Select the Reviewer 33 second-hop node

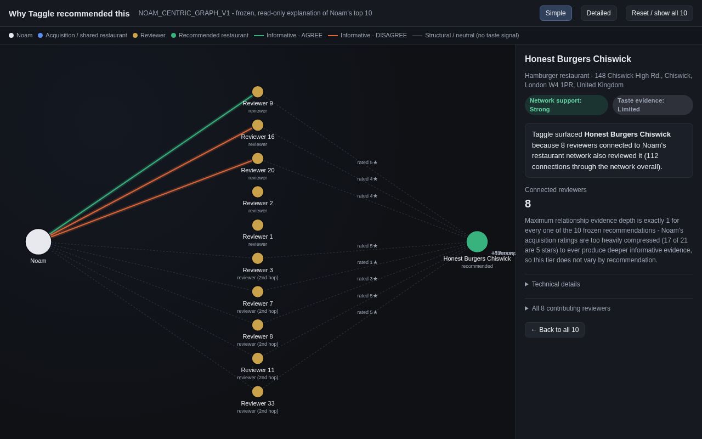(x=258, y=392)
